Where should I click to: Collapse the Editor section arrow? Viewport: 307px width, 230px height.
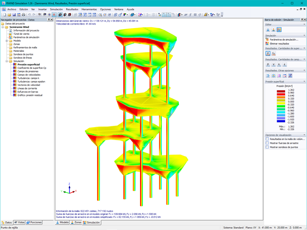[x=304, y=25]
